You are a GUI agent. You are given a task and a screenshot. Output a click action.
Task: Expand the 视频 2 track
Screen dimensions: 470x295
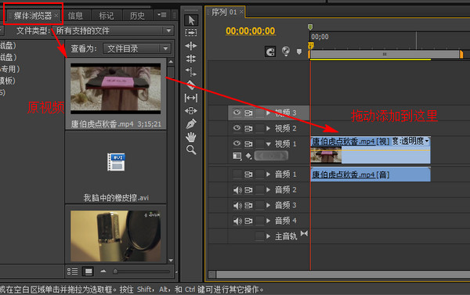coord(269,128)
